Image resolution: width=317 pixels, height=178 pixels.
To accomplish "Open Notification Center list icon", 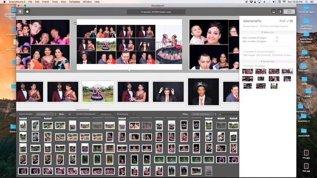I will [312, 2].
